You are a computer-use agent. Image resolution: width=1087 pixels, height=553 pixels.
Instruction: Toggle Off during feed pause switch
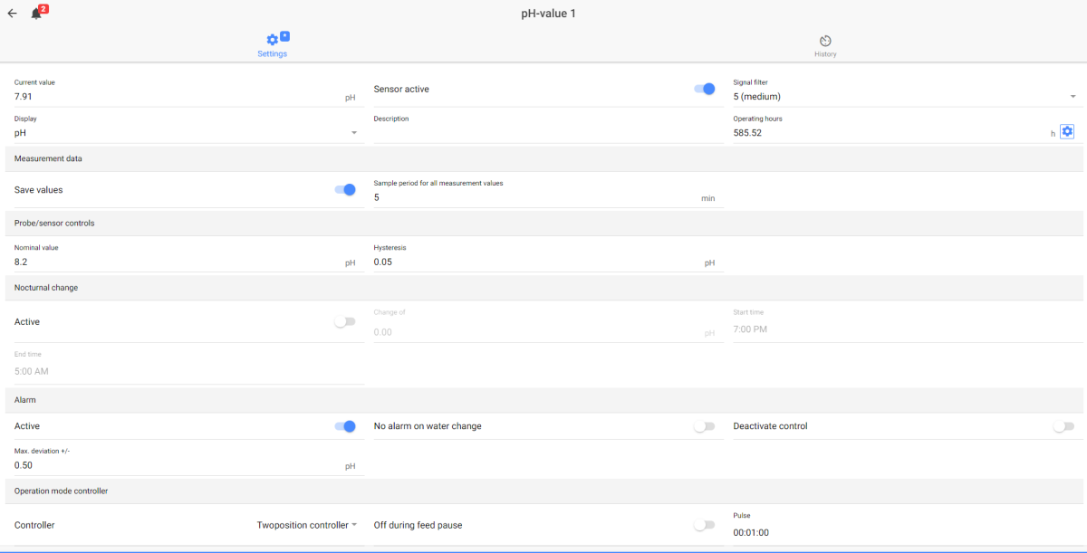click(704, 525)
